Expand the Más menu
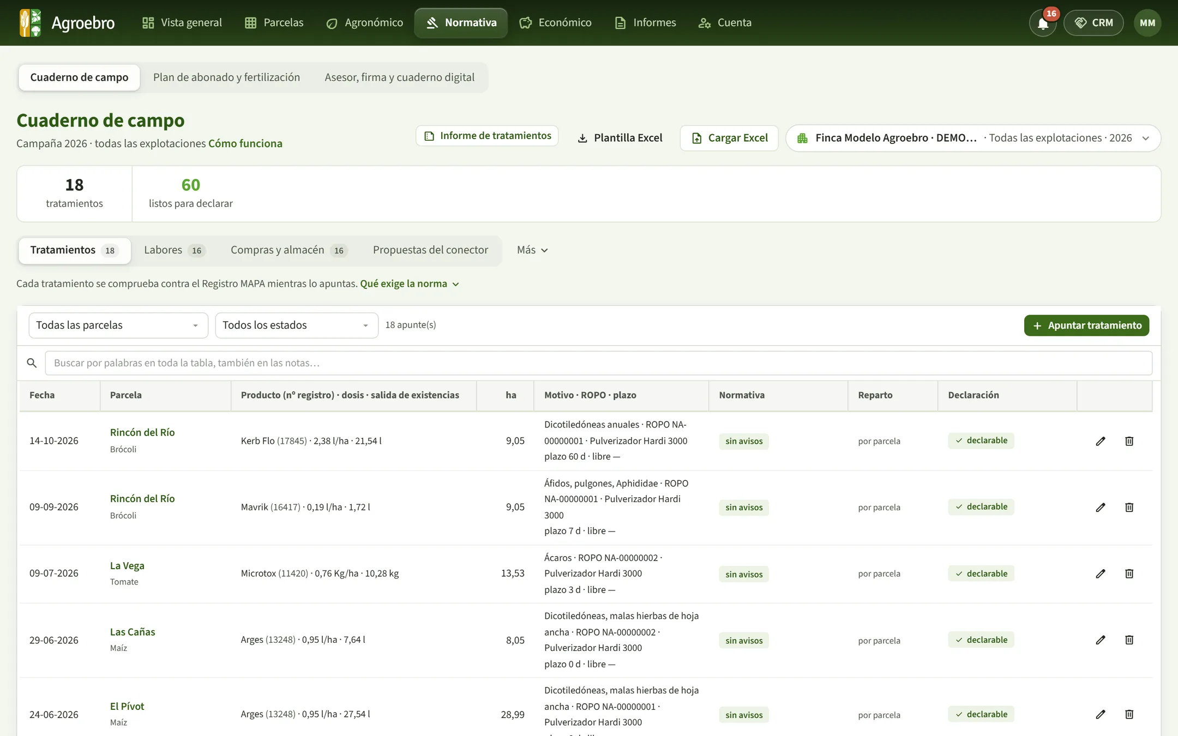The height and width of the screenshot is (736, 1178). click(532, 250)
